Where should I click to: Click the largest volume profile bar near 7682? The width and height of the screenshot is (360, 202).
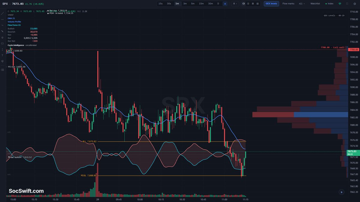(x=300, y=114)
